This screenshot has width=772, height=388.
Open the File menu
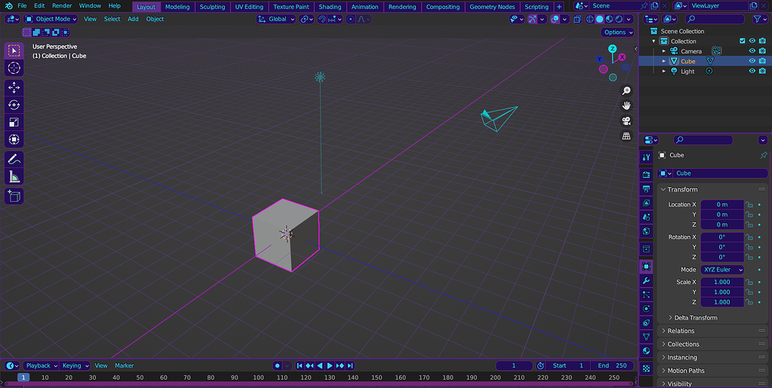(x=22, y=6)
